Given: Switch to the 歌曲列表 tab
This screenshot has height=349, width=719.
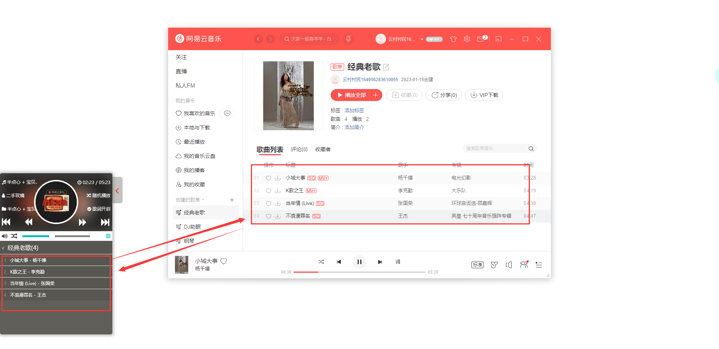Looking at the screenshot, I should pyautogui.click(x=270, y=150).
